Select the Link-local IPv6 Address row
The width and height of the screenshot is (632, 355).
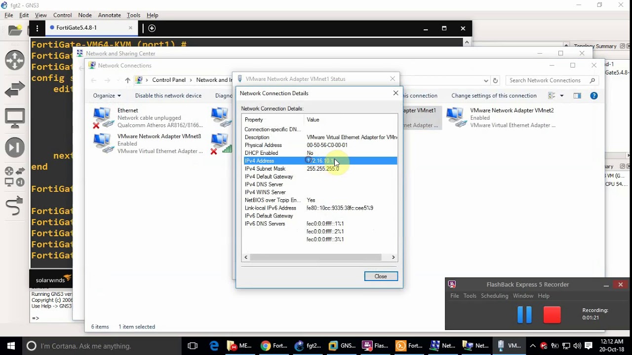[x=320, y=208]
